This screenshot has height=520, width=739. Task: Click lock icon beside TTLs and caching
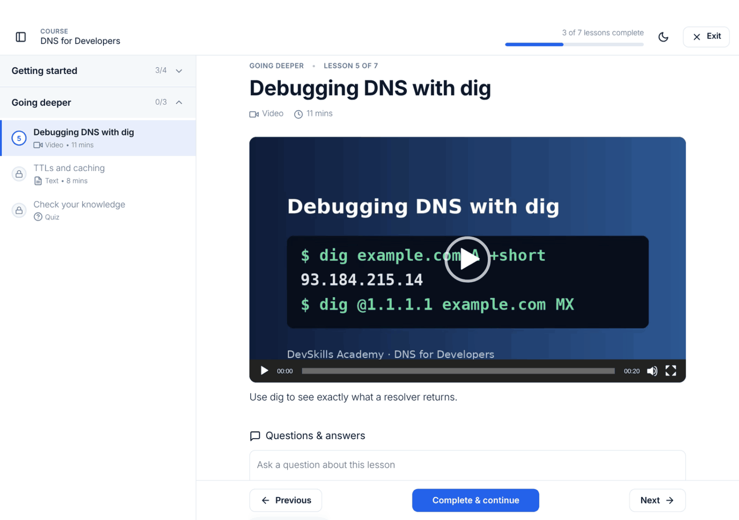pos(19,174)
